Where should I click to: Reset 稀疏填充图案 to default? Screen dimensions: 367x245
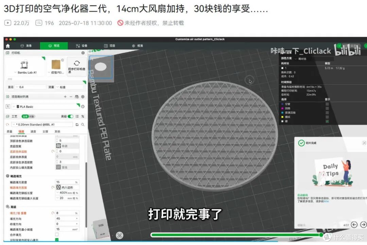pyautogui.click(x=53, y=187)
